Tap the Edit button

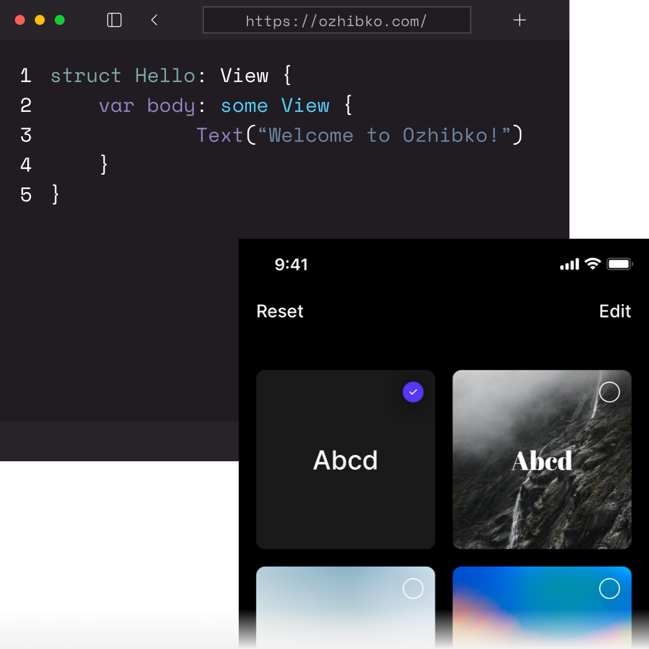pos(615,311)
